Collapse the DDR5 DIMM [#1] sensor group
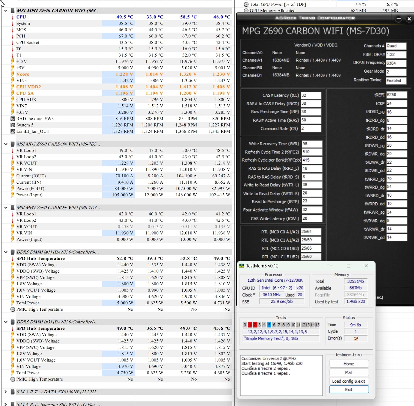This screenshot has width=414, height=406. (x=6, y=252)
